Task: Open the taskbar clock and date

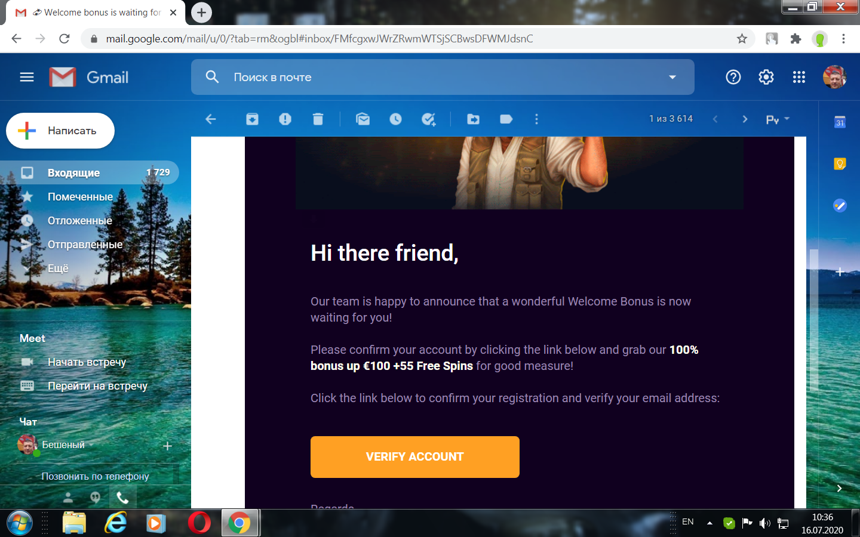Action: [x=822, y=523]
